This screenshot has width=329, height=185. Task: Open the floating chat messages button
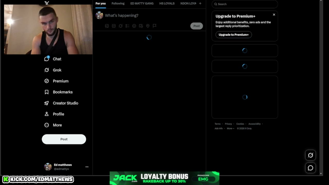310,168
